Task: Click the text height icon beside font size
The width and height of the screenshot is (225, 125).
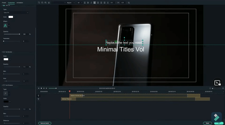Action: coord(85,3)
